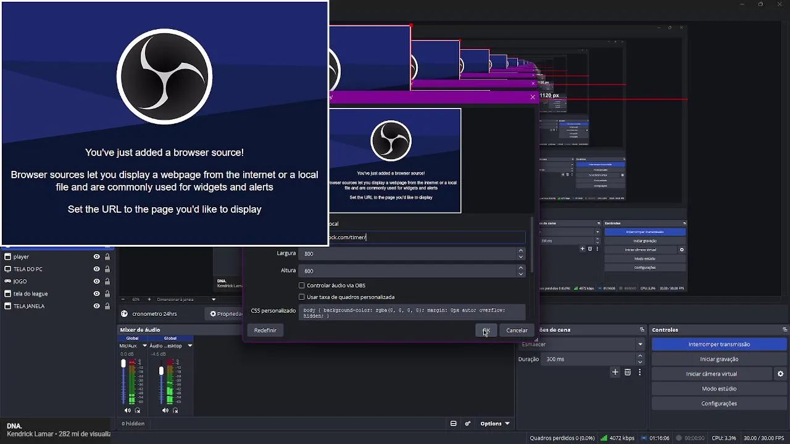
Task: Click the TELA DO PC monitor icon
Action: click(8, 269)
